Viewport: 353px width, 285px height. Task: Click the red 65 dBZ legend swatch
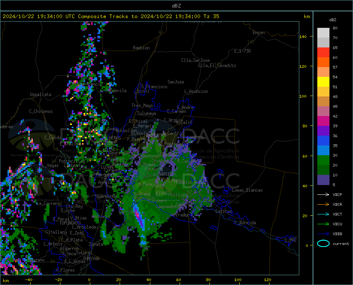pyautogui.click(x=323, y=53)
